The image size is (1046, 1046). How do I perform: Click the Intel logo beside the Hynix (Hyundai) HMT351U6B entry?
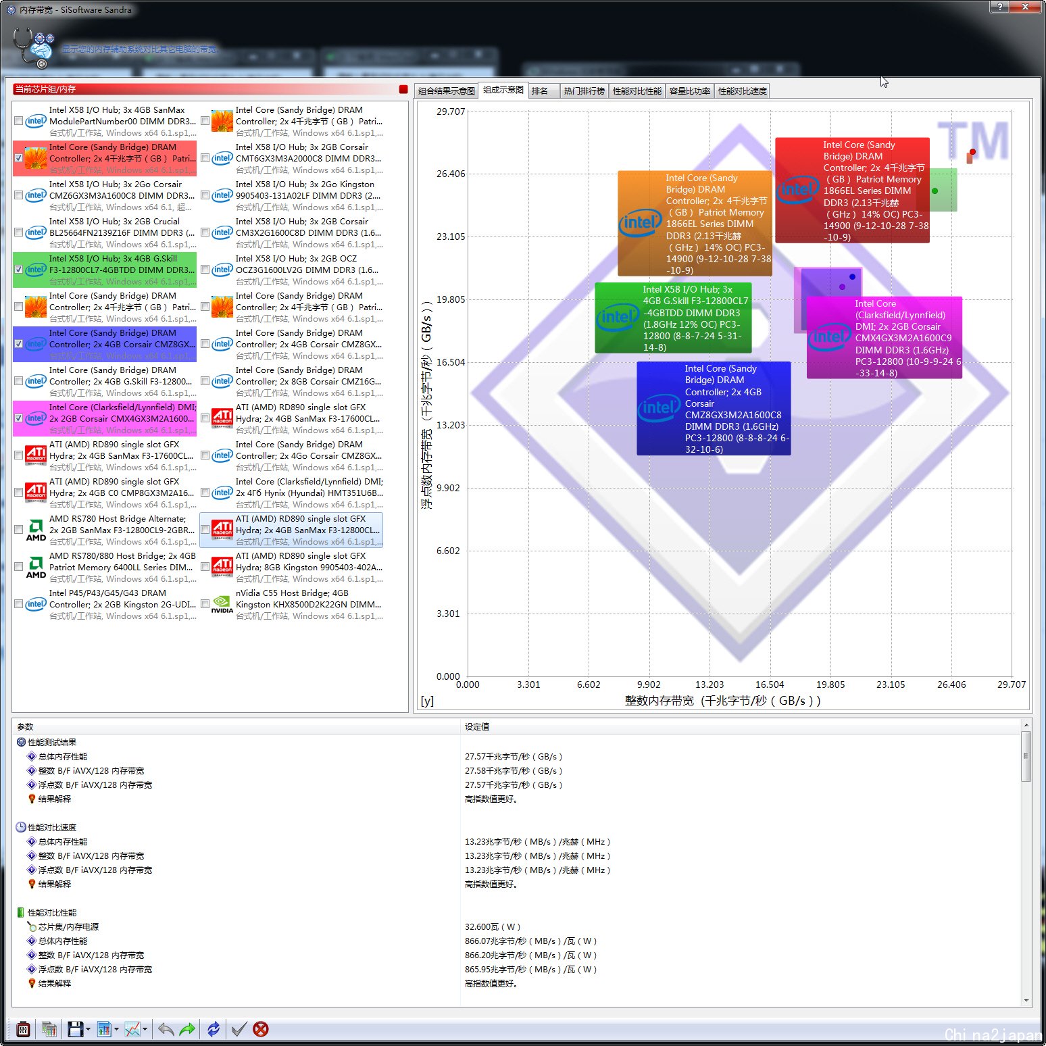click(222, 493)
